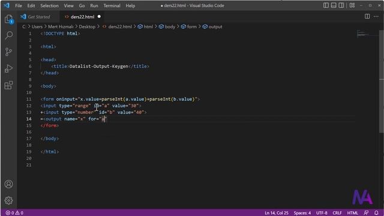
Task: Open errors and warnings status indicator
Action: click(x=14, y=212)
